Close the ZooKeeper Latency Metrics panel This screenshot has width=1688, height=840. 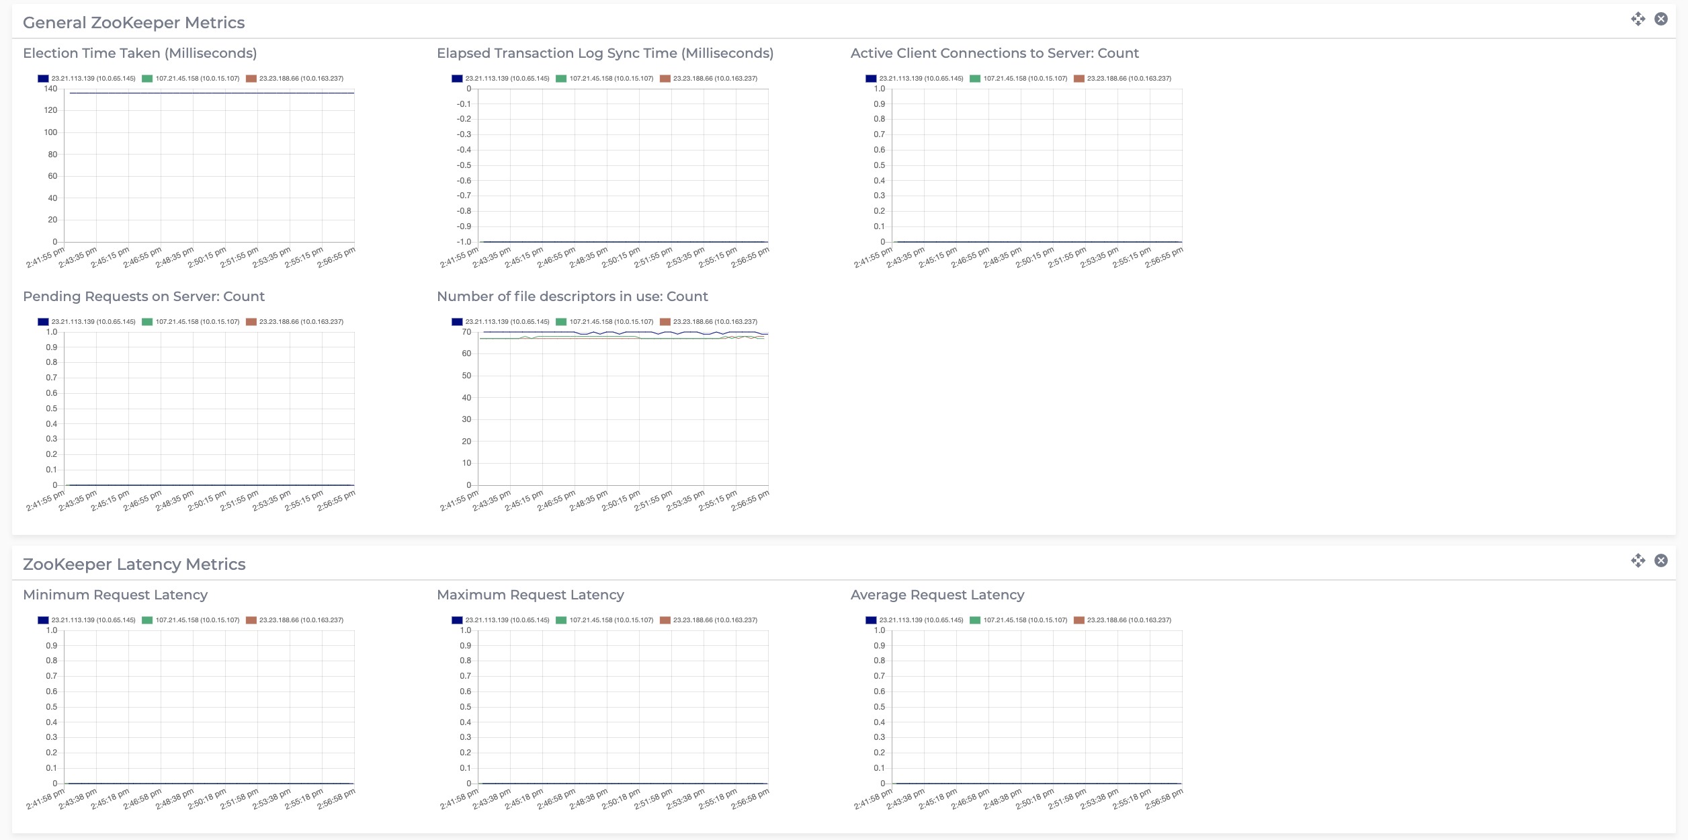pos(1660,560)
